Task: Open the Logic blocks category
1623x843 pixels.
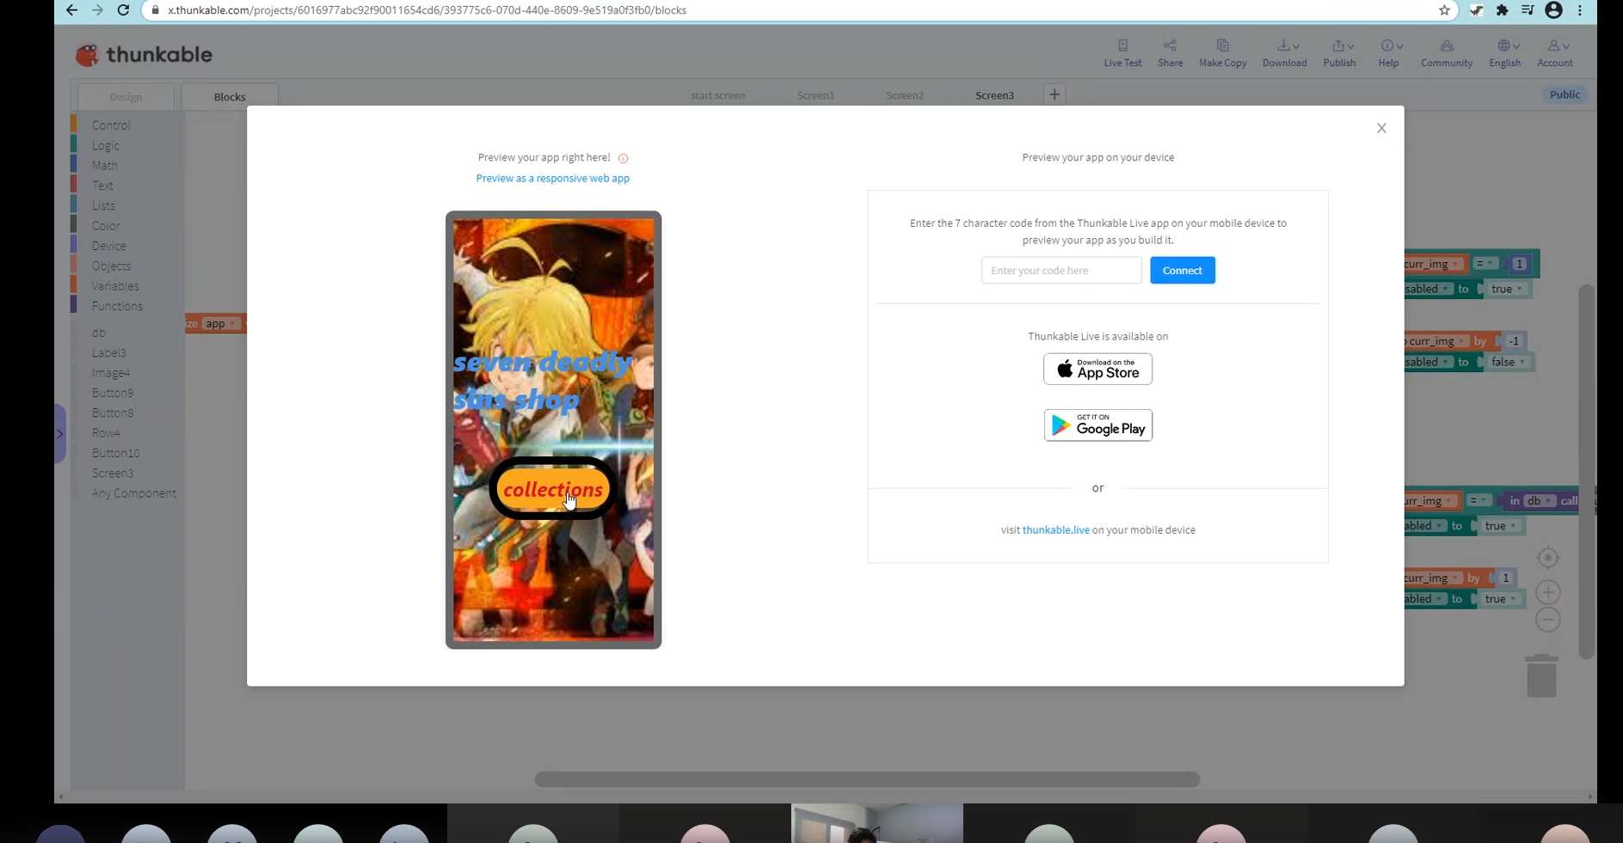Action: (x=106, y=145)
